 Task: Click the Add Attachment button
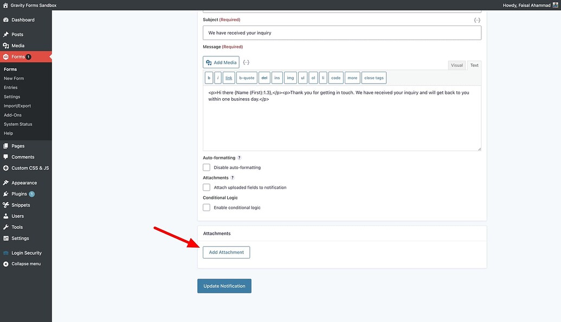(226, 252)
